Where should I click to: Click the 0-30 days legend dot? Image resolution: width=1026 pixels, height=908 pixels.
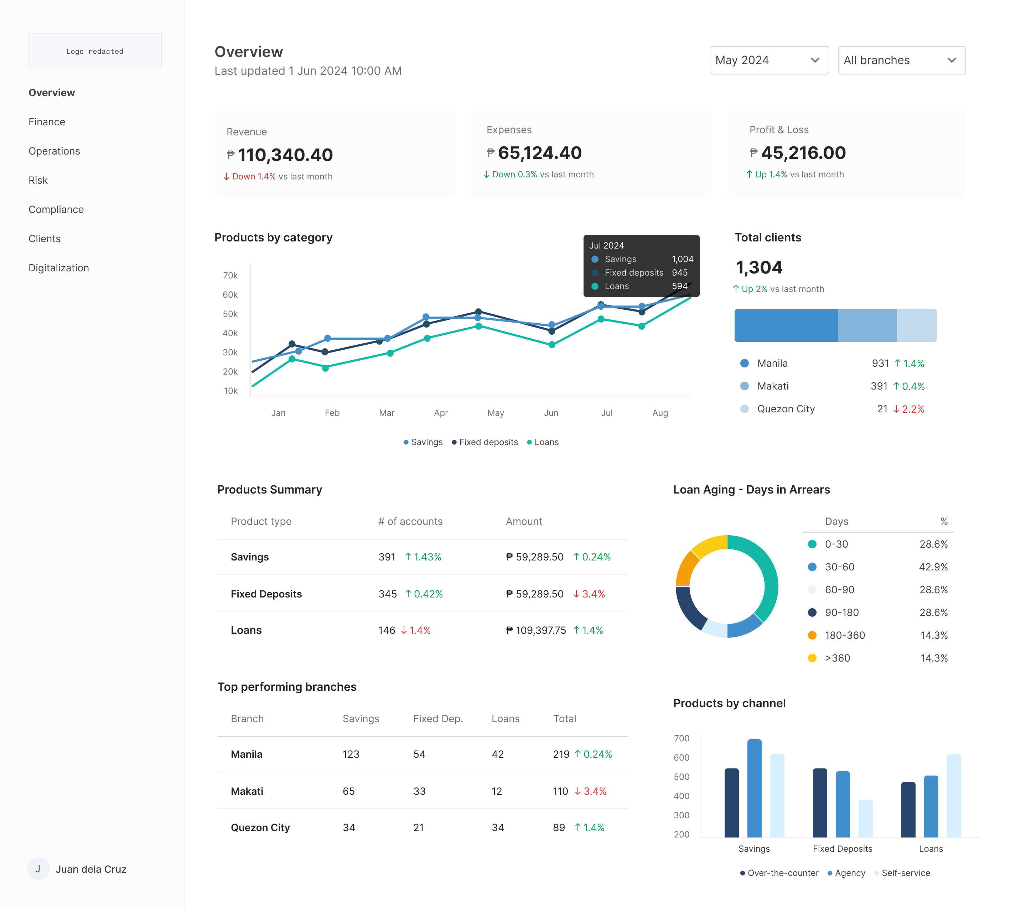click(812, 544)
